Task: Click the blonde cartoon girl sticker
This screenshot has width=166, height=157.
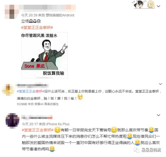Action: click(x=151, y=5)
